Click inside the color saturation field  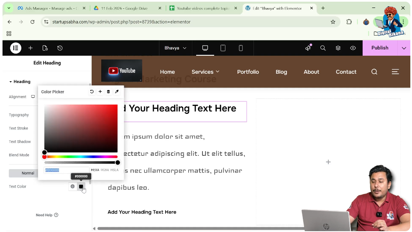(81, 129)
